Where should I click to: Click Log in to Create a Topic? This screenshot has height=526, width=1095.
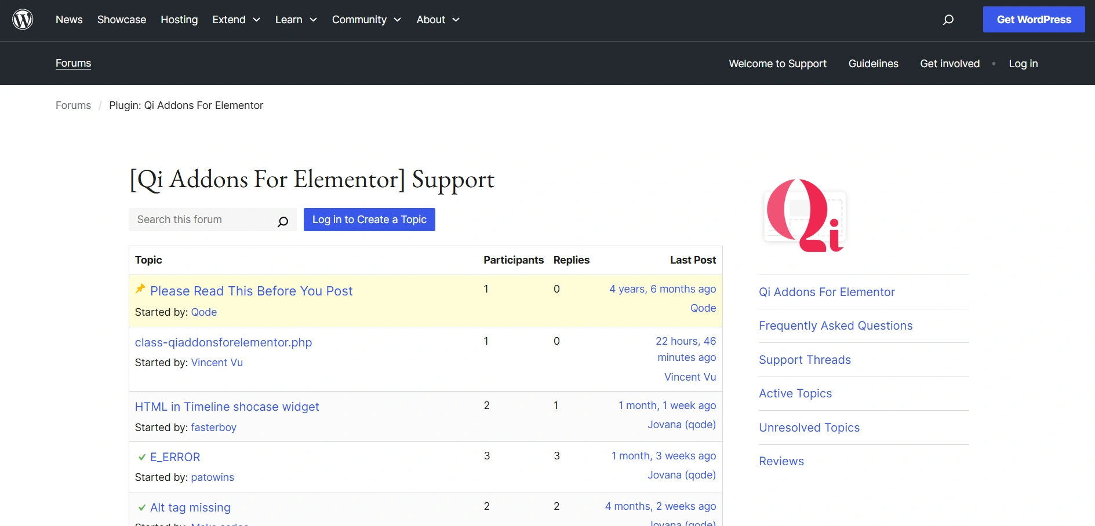click(x=369, y=220)
